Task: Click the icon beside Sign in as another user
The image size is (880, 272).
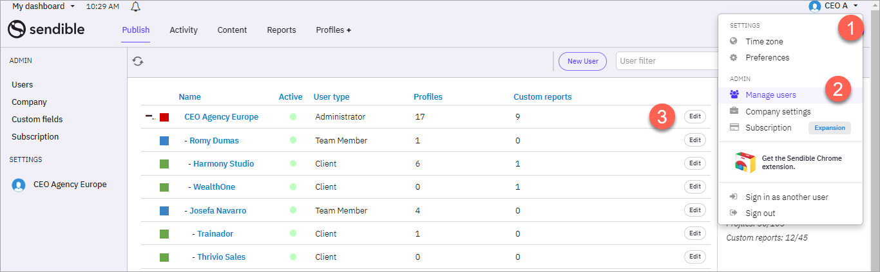Action: click(x=733, y=197)
